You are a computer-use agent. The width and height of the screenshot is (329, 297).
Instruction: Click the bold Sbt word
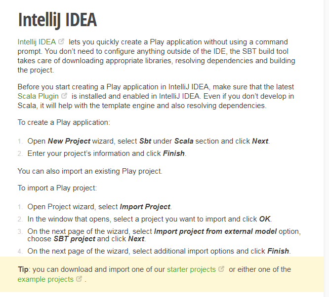click(145, 141)
